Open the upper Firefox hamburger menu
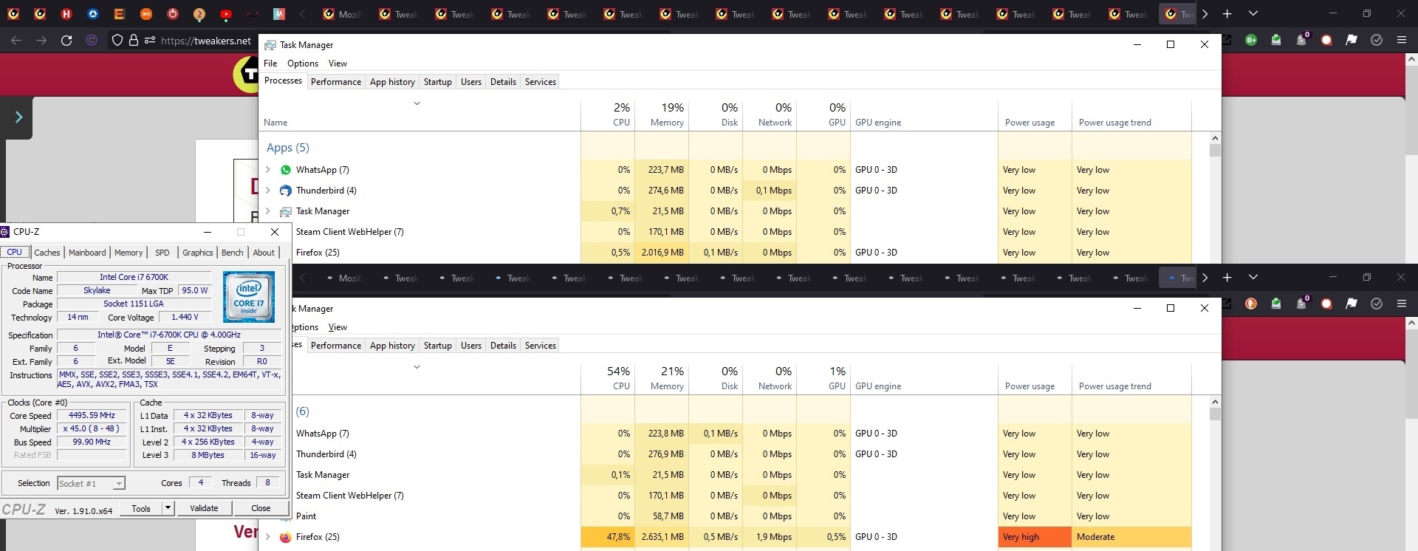 (1402, 41)
